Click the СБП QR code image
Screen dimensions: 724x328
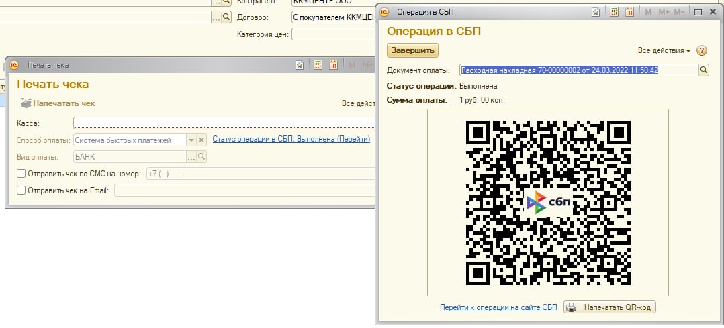point(548,203)
